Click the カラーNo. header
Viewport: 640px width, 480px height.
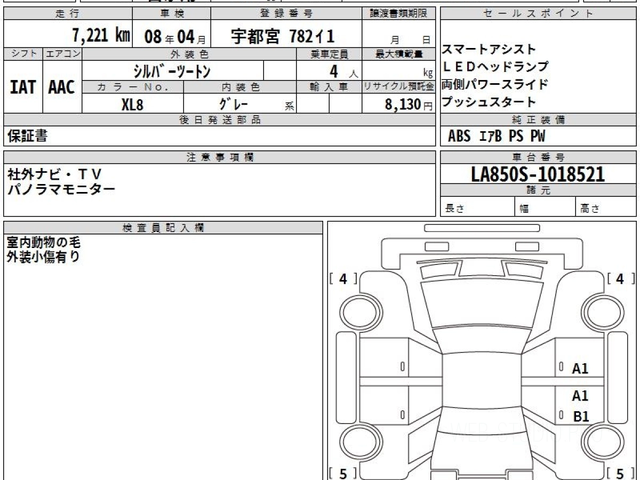pos(133,87)
